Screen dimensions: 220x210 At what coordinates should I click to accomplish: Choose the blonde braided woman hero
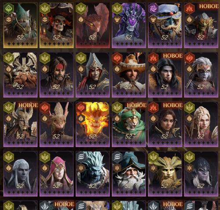pyautogui.click(x=201, y=124)
